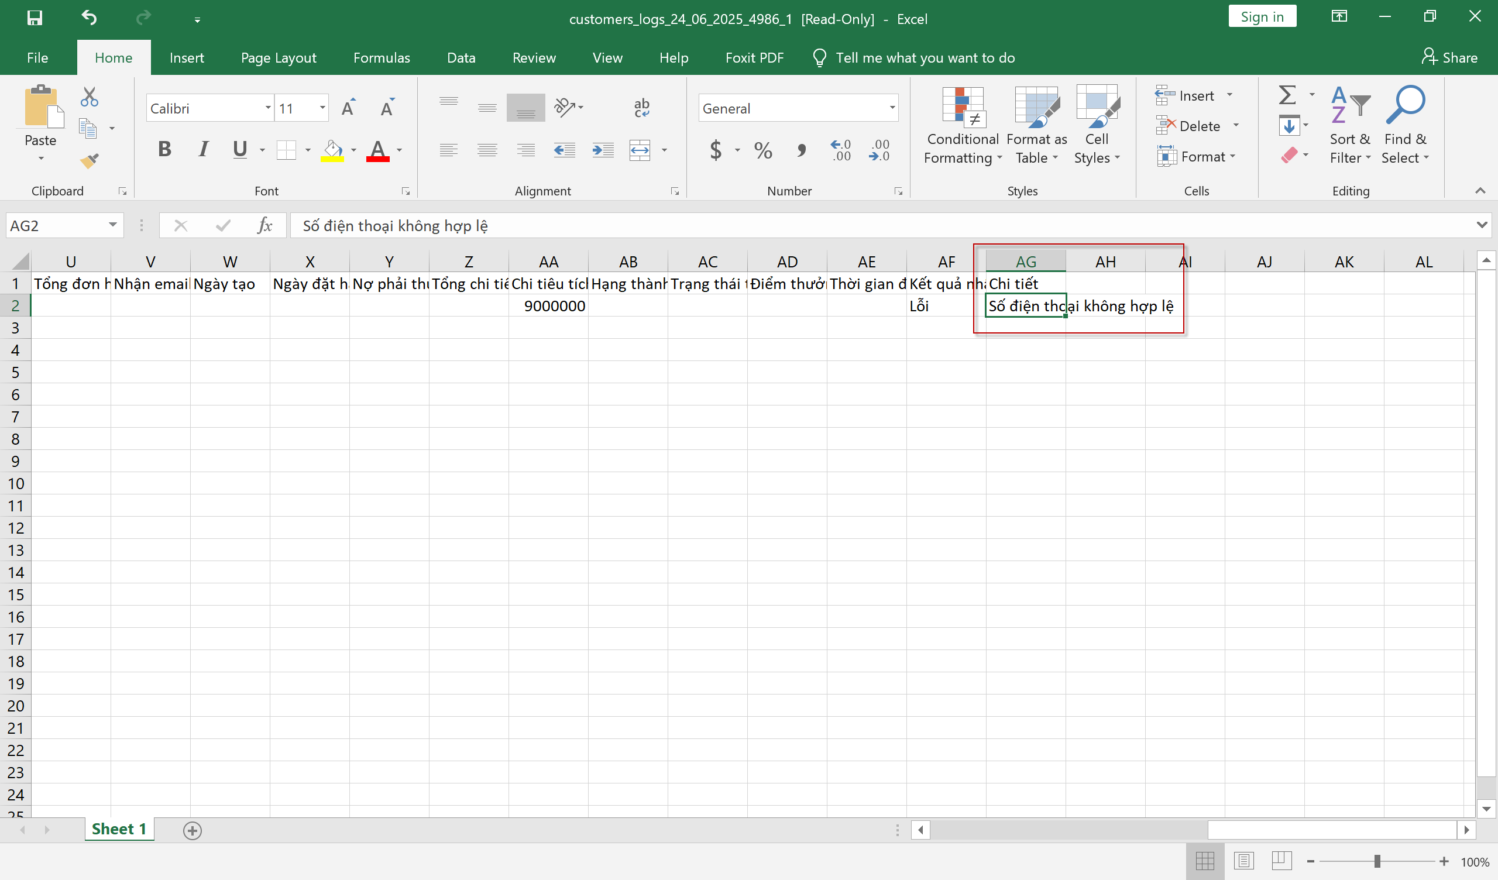
Task: Toggle Italic formatting
Action: point(203,149)
